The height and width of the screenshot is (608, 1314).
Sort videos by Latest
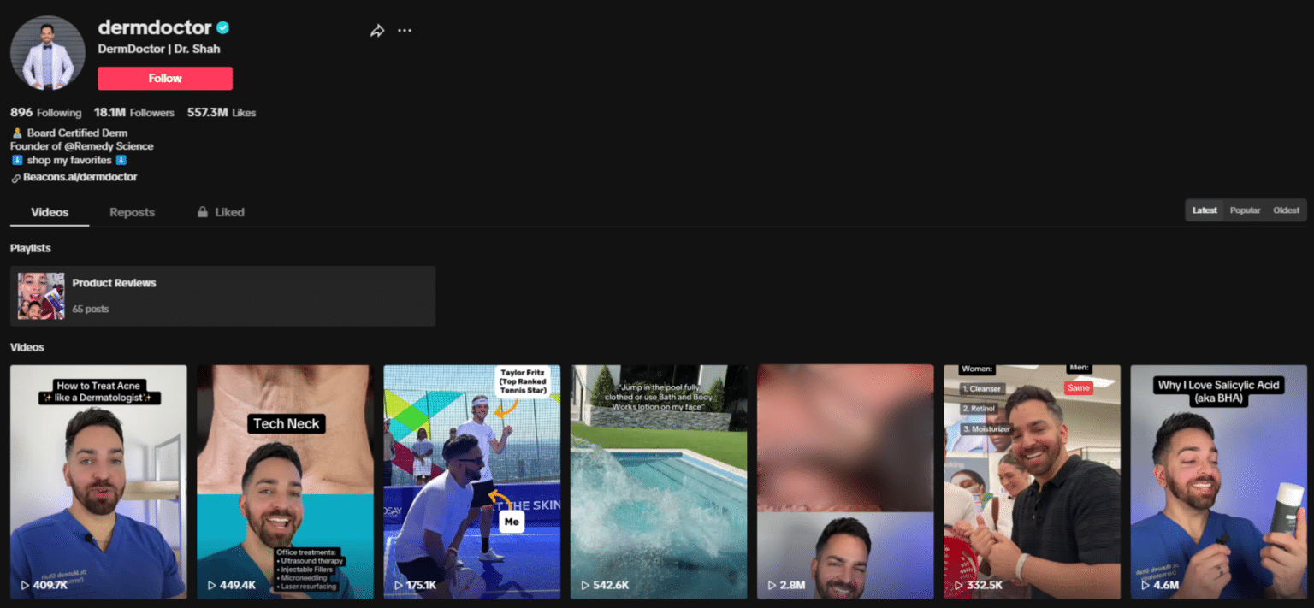[1204, 210]
